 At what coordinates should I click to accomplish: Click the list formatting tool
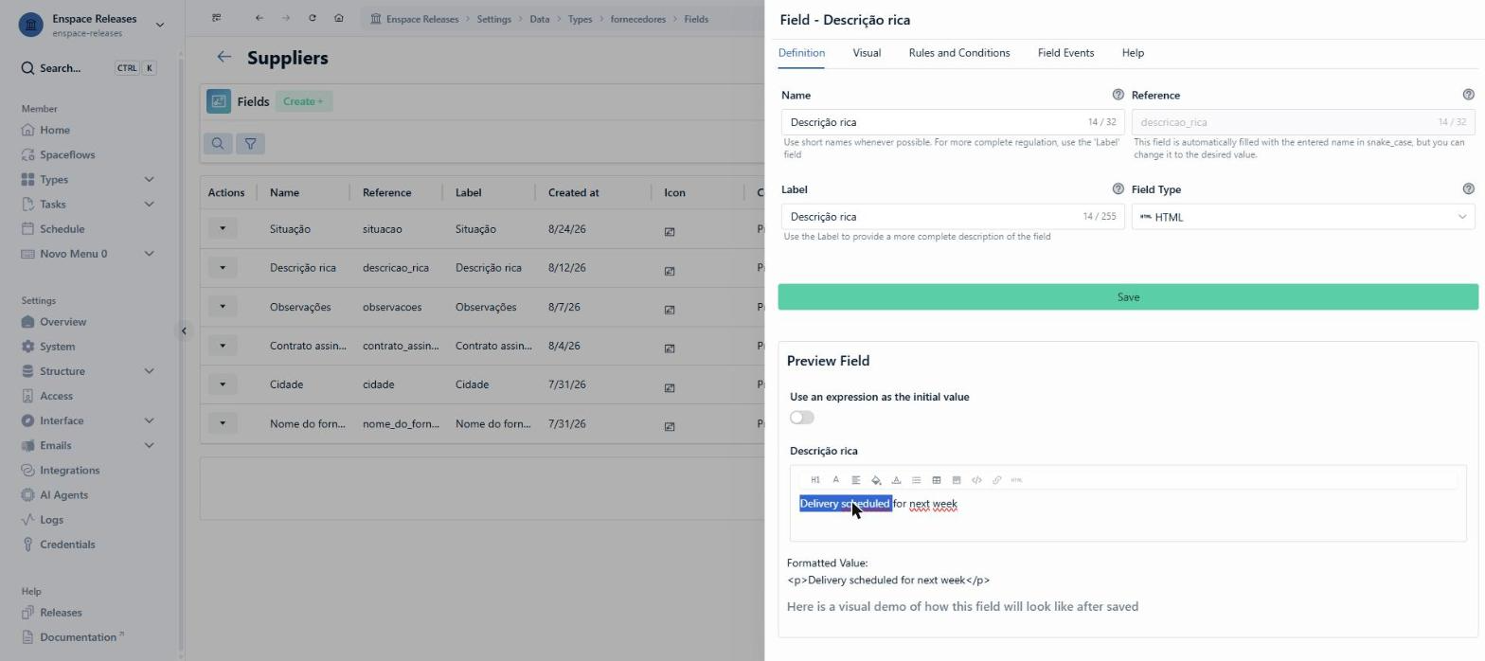(x=916, y=480)
